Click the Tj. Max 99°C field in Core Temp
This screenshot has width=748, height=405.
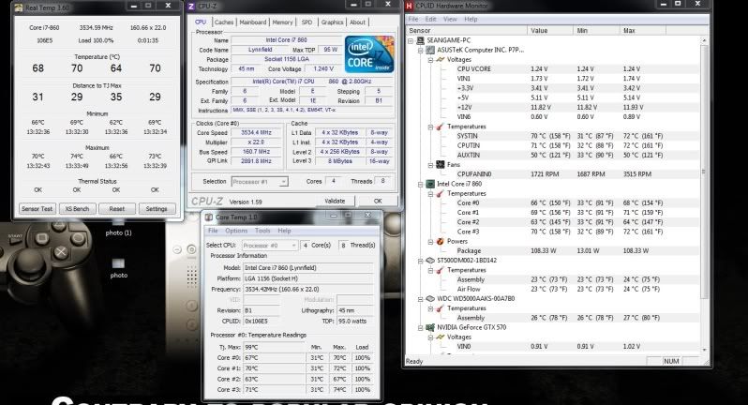[274, 347]
